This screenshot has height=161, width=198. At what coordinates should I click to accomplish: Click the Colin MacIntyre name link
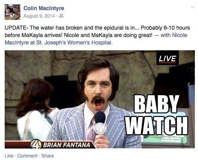coord(44,8)
